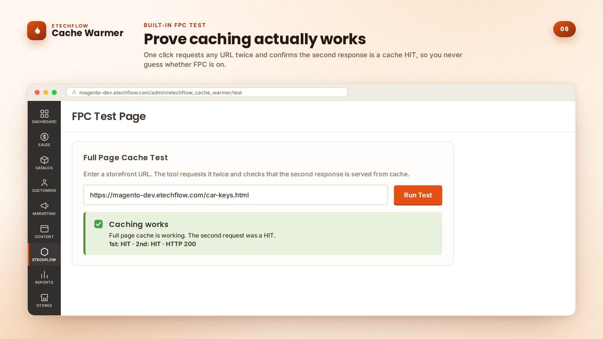The width and height of the screenshot is (603, 339).
Task: Click the 06 slide number badge
Action: 564,29
